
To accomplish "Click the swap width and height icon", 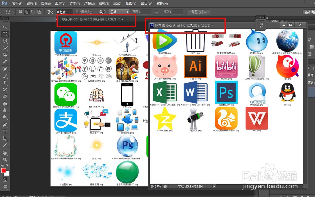I will click(157, 12).
